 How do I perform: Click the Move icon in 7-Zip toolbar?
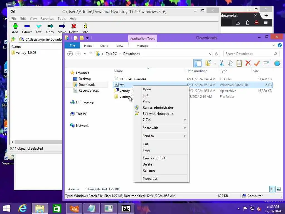[x=62, y=29]
